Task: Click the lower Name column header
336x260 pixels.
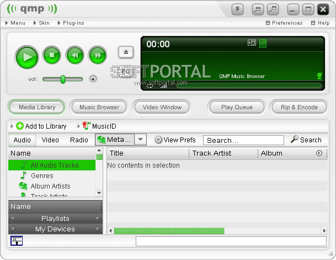Action: pos(55,207)
